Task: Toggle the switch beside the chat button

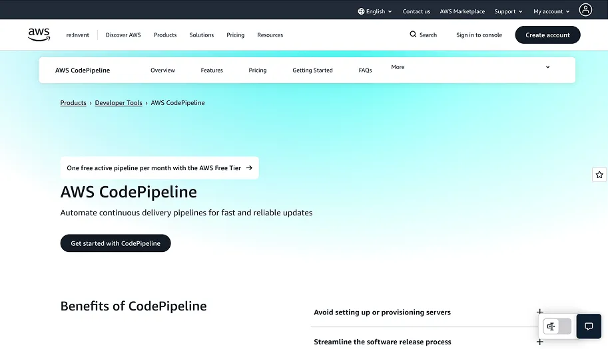Action: (557, 326)
